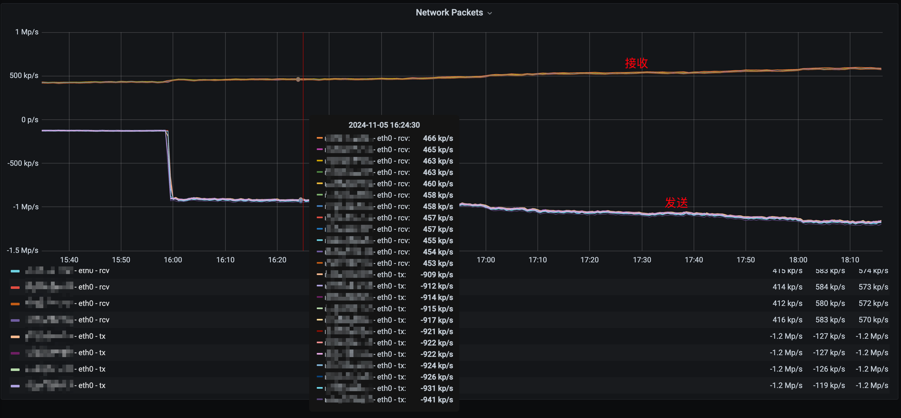Click the -917 kp/s tooltip value
901x418 pixels.
[x=437, y=320]
